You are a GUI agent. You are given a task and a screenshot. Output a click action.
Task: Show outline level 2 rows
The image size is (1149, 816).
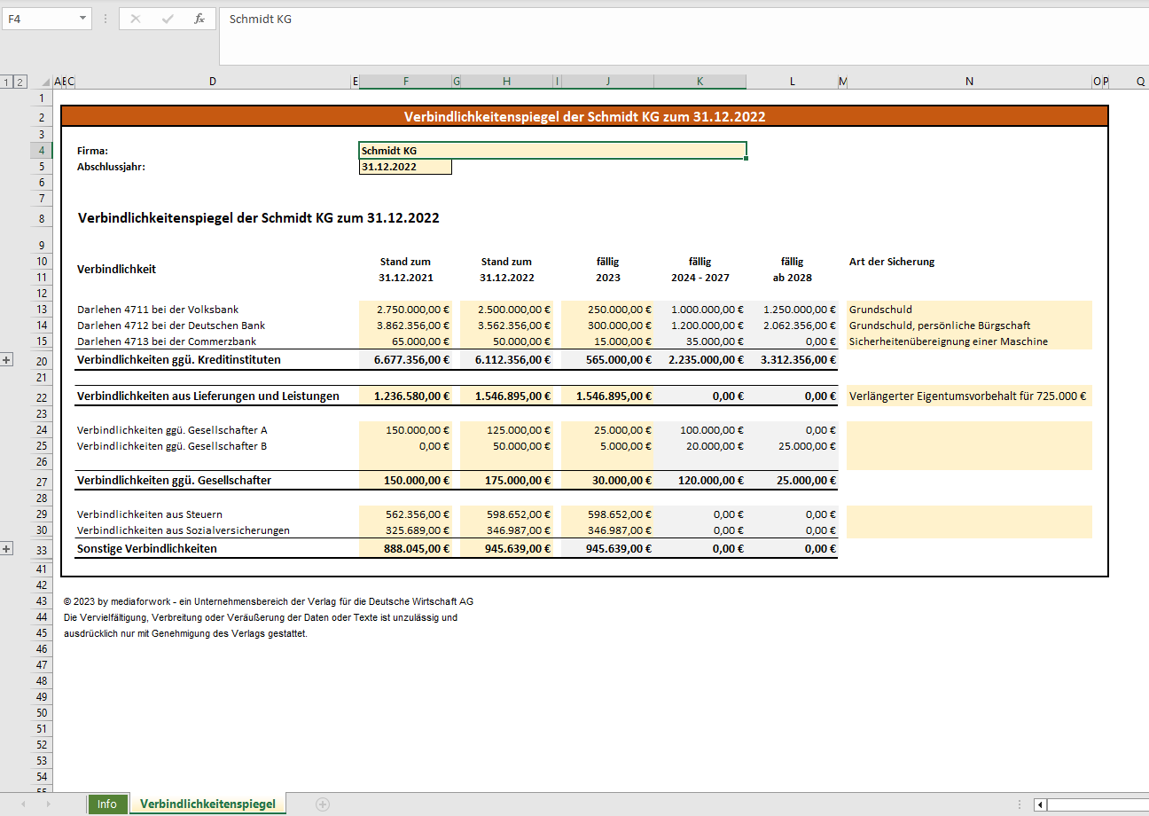20,82
